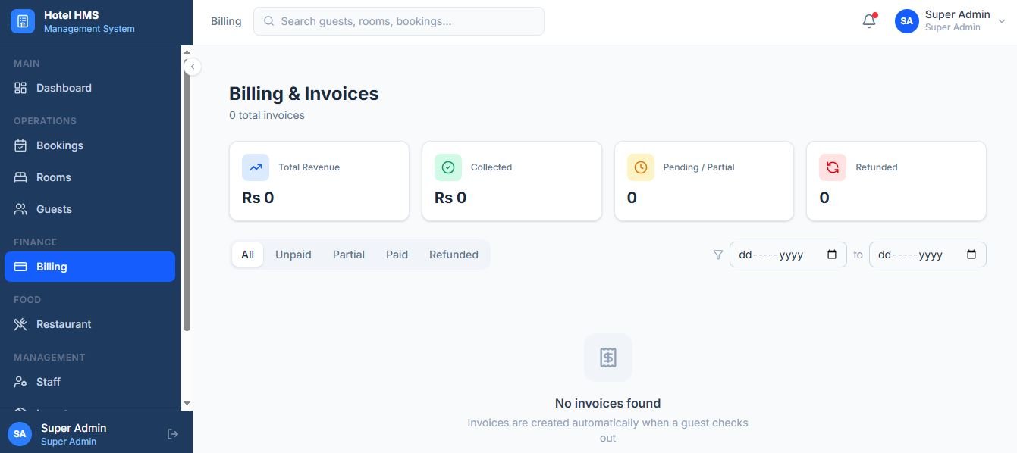Click the start date input field

(788, 255)
